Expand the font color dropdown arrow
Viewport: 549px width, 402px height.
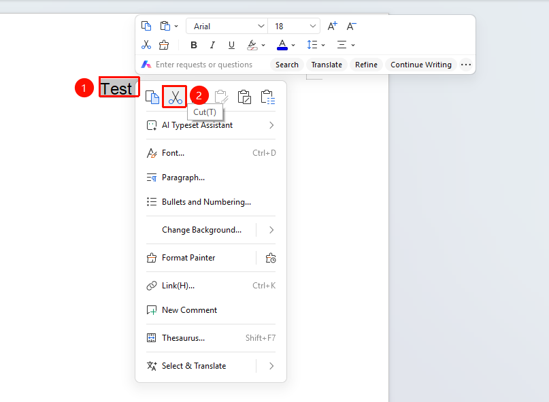click(x=293, y=45)
